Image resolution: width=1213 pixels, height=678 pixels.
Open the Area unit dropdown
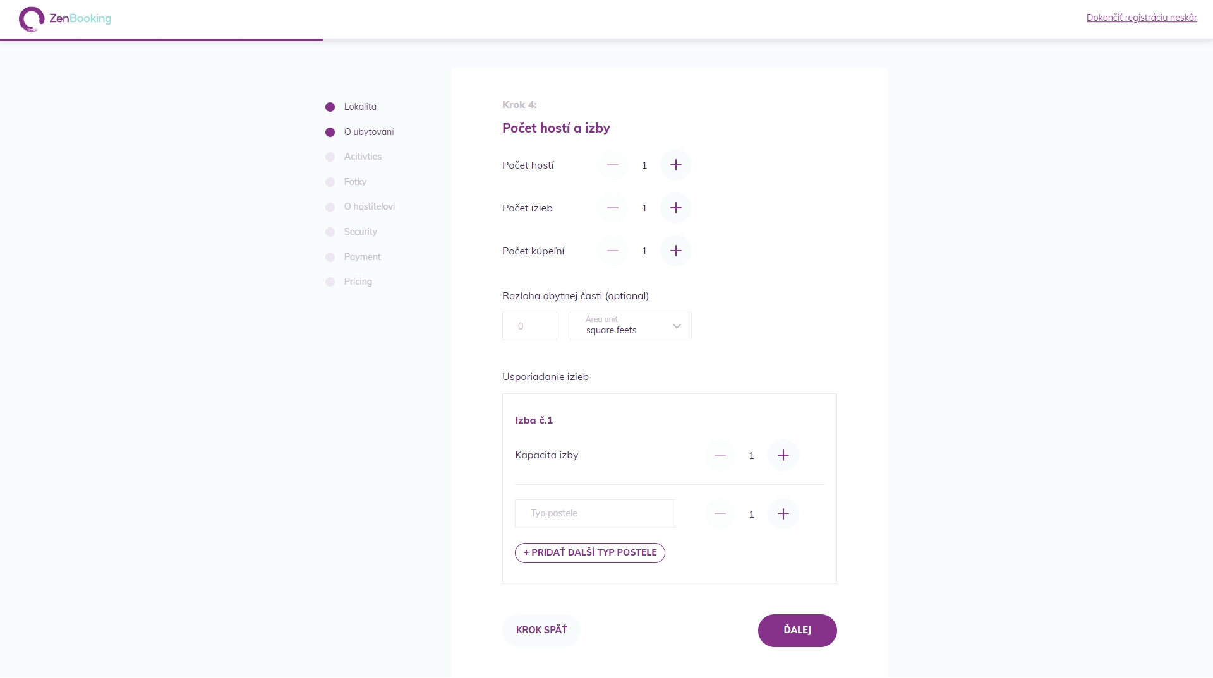click(631, 326)
